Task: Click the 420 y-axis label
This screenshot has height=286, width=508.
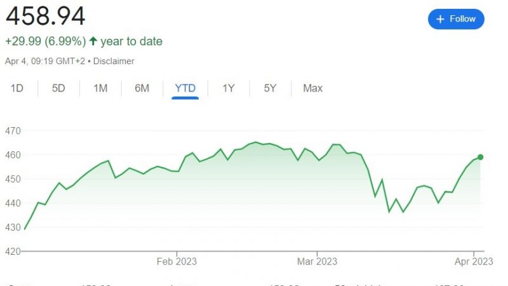Action: click(x=13, y=251)
